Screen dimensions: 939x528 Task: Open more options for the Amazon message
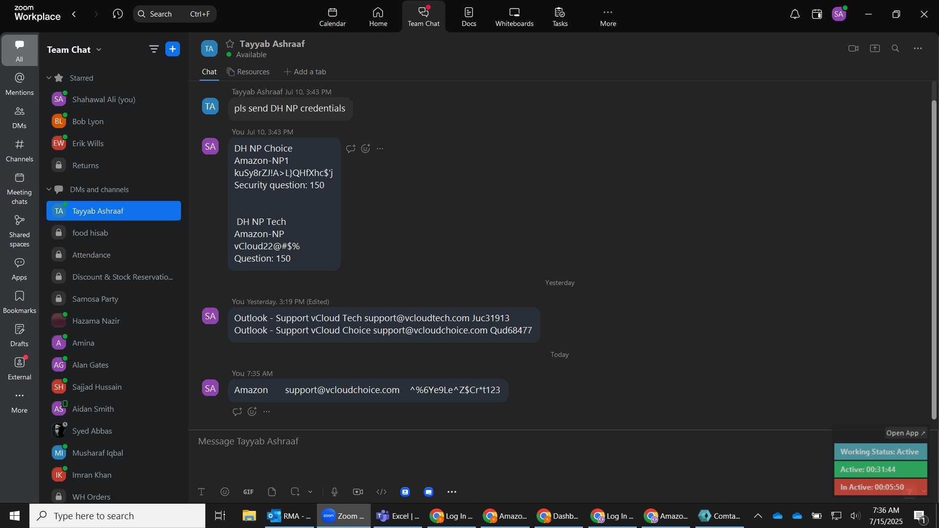tap(267, 412)
